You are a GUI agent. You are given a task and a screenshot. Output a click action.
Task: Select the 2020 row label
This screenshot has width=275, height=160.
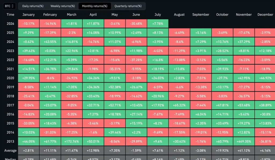[10, 78]
